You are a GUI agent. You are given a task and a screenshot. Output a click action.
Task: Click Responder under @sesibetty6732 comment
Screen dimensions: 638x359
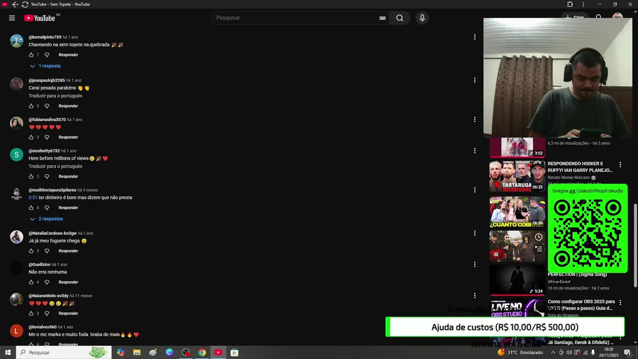(x=68, y=177)
